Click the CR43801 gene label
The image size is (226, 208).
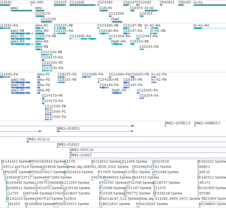[167, 2]
